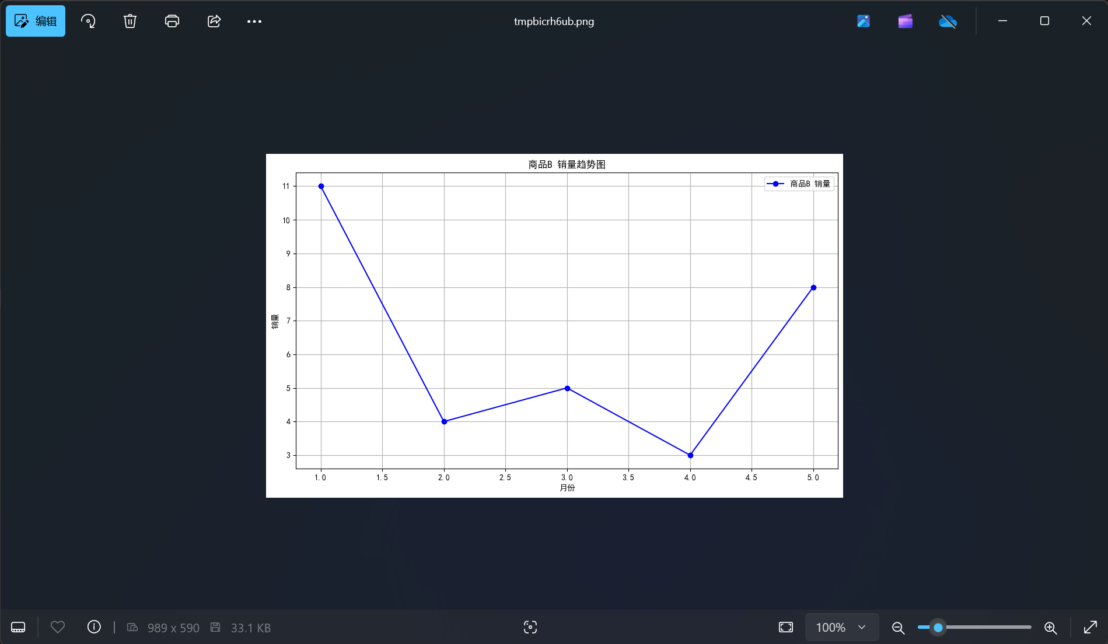Show file info with the info icon
This screenshot has width=1108, height=644.
tap(94, 627)
